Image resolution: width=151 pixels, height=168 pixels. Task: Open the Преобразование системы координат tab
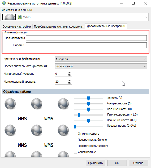pos(59,26)
